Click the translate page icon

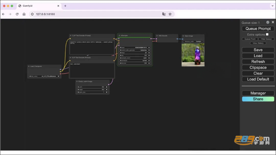[x=164, y=14]
